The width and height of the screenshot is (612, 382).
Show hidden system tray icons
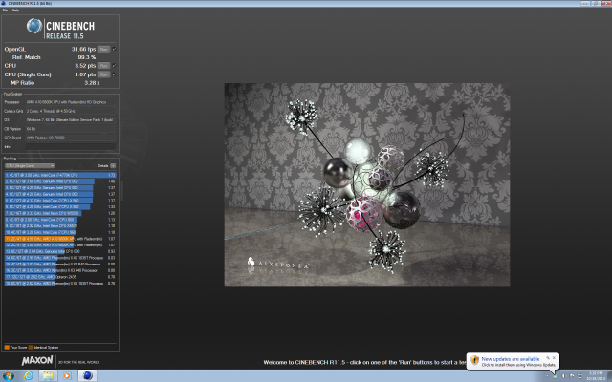click(x=547, y=376)
